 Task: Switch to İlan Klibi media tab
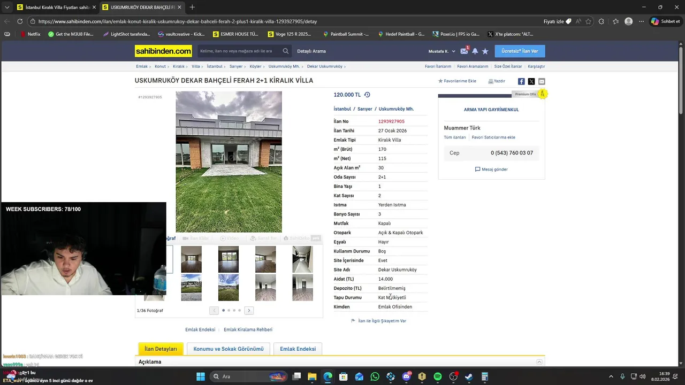(195, 238)
